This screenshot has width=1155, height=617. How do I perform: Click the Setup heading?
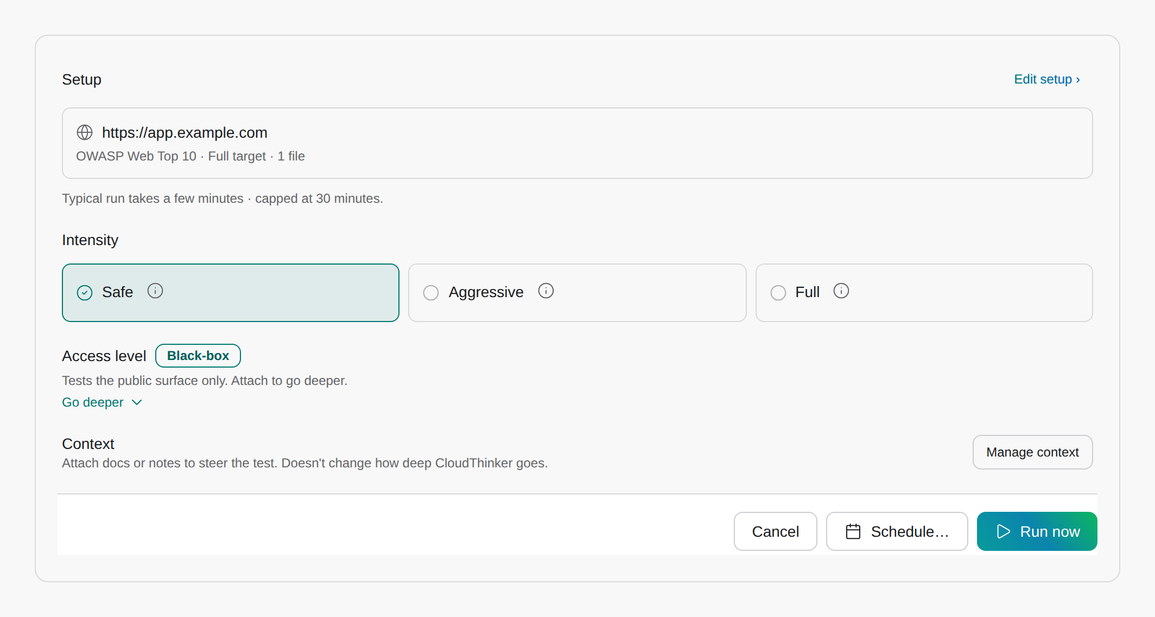coord(81,80)
